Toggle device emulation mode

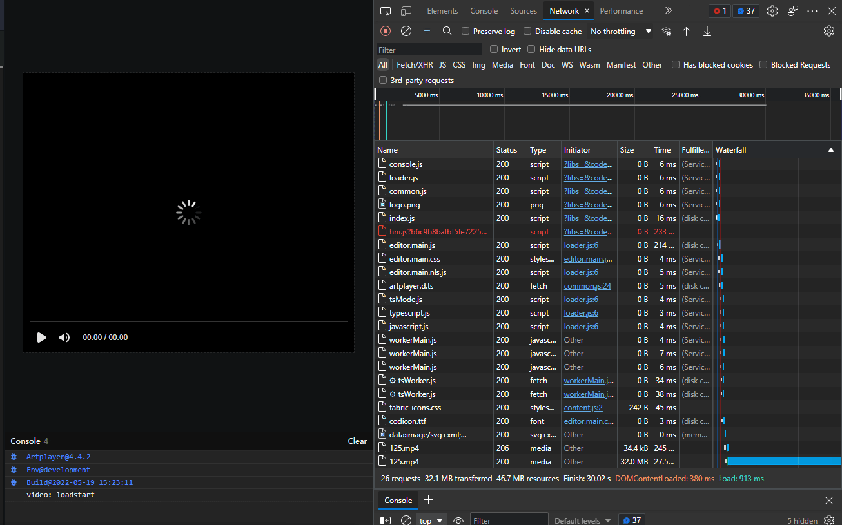(406, 11)
